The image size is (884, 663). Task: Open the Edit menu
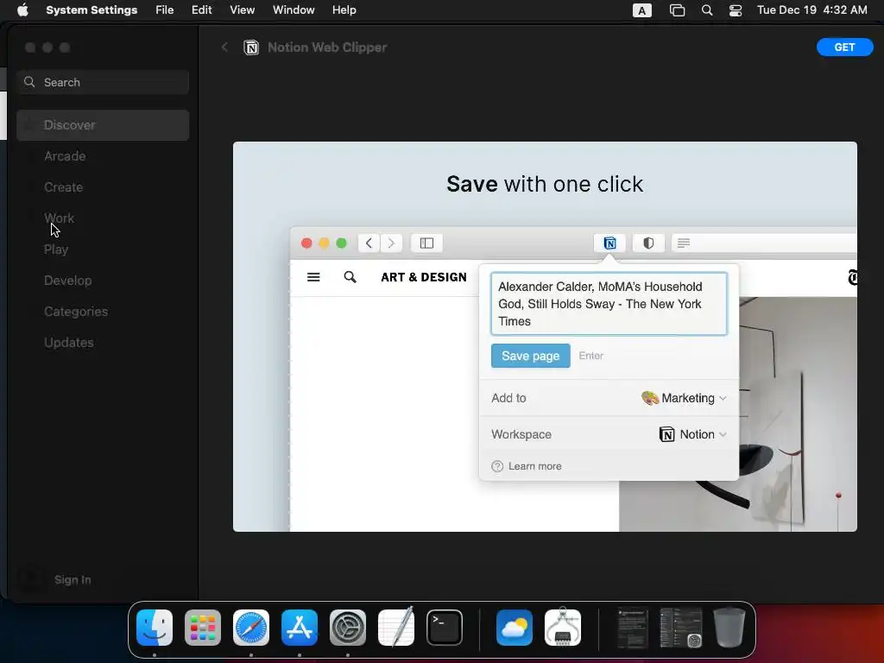(201, 10)
